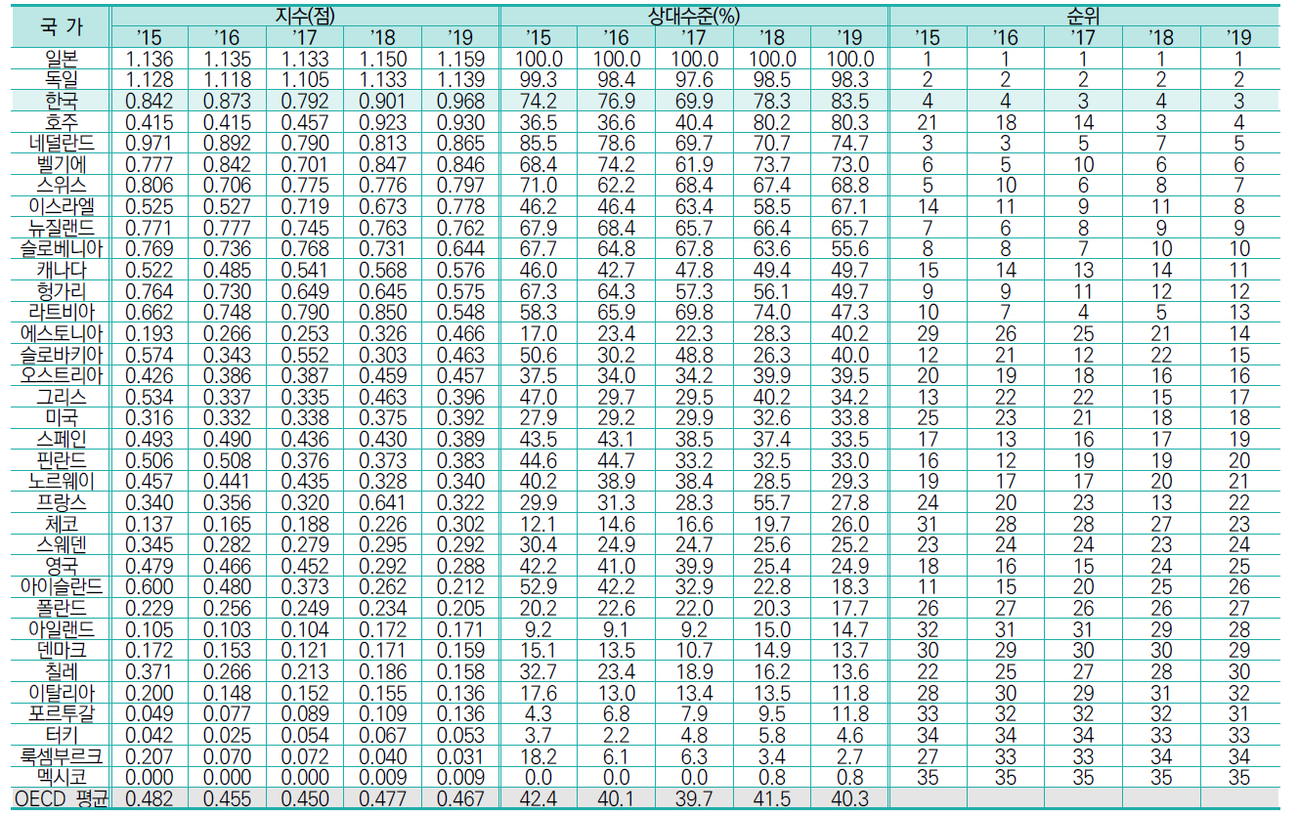Select the 룩셈부르크 country cell
Screen dimensions: 1298x815
click(x=60, y=756)
